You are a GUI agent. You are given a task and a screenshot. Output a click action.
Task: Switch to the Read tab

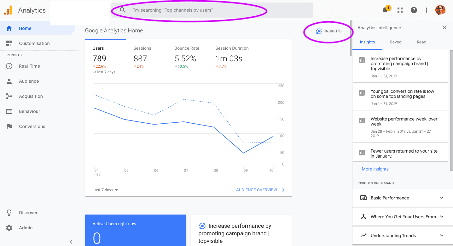pos(421,42)
